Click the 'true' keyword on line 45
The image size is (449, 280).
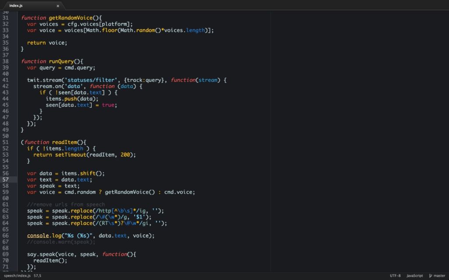108,105
